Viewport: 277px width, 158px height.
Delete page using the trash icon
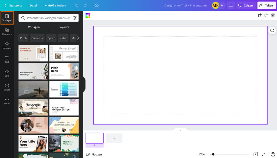(x=273, y=16)
